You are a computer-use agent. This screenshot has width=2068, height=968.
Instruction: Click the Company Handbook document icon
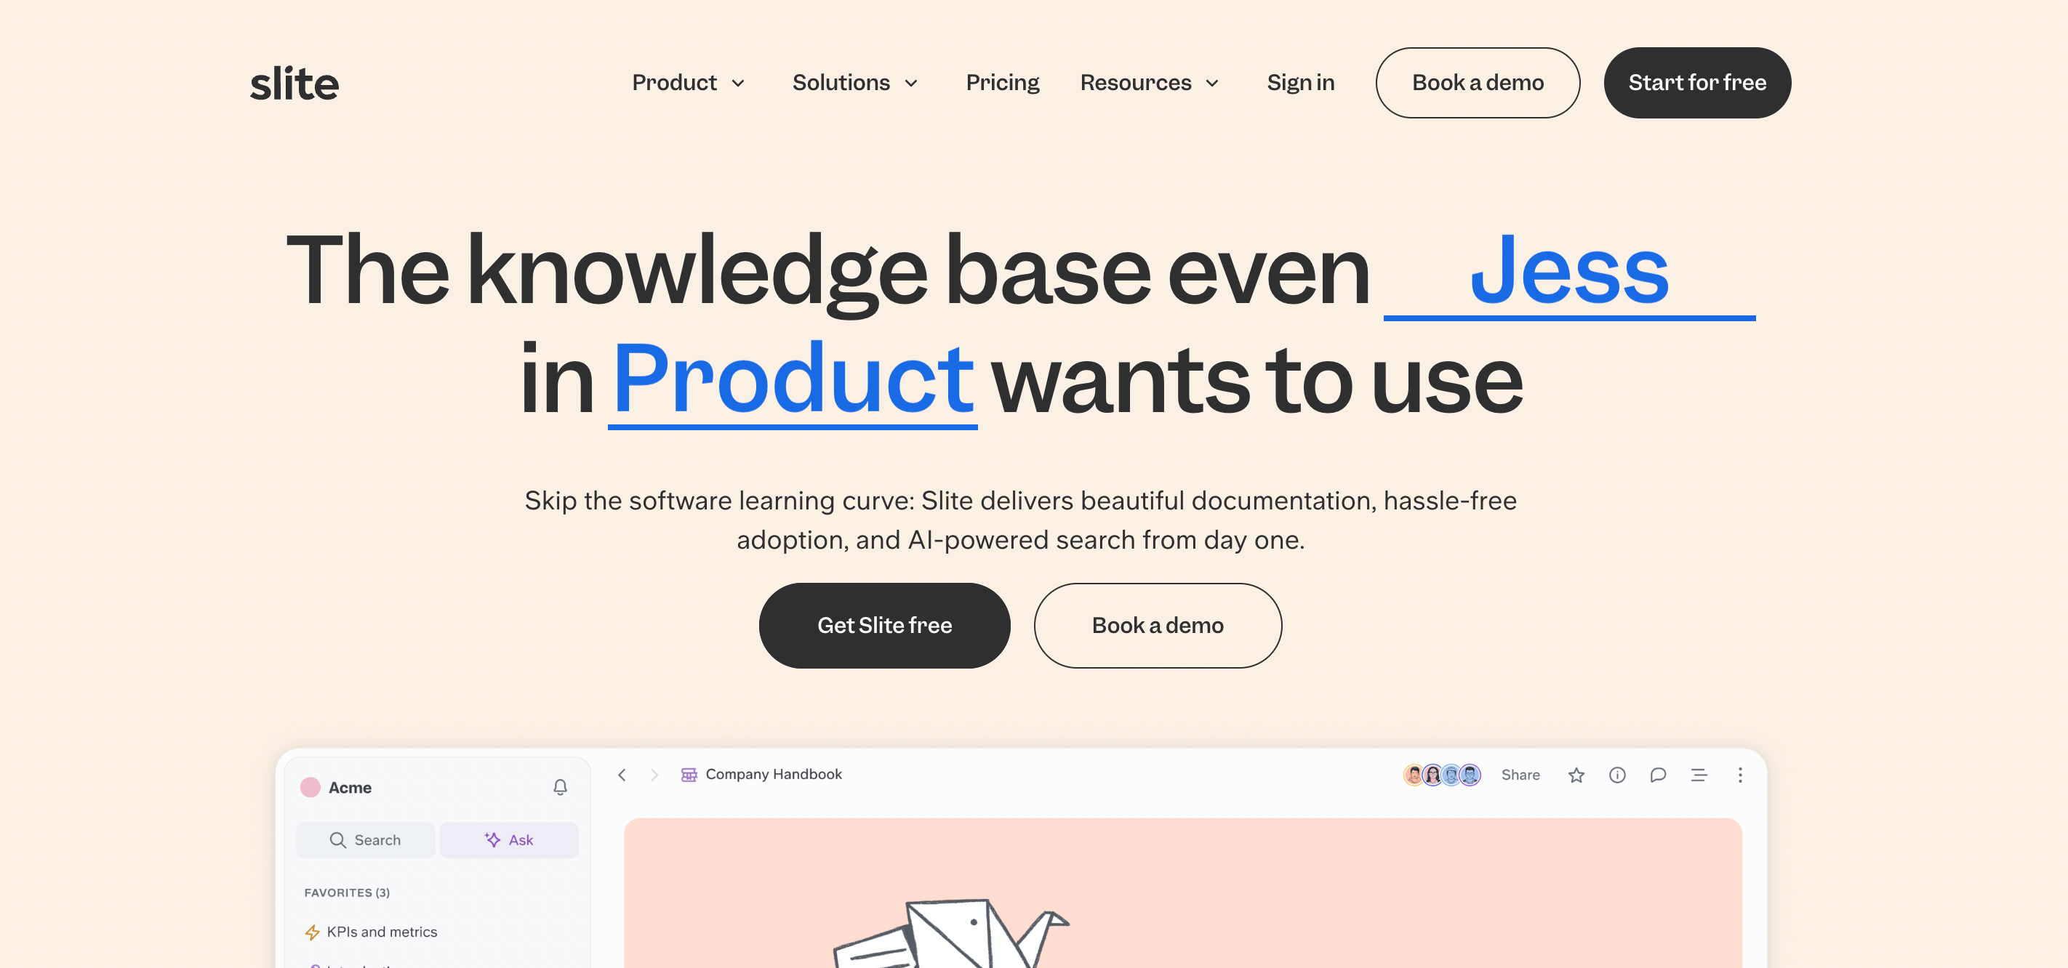(x=689, y=775)
